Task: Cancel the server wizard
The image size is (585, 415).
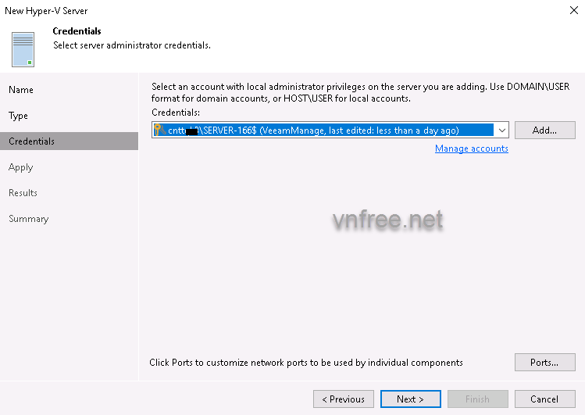Action: pyautogui.click(x=544, y=399)
